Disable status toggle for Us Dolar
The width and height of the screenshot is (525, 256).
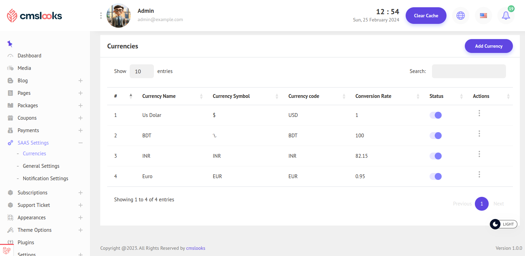coord(435,115)
